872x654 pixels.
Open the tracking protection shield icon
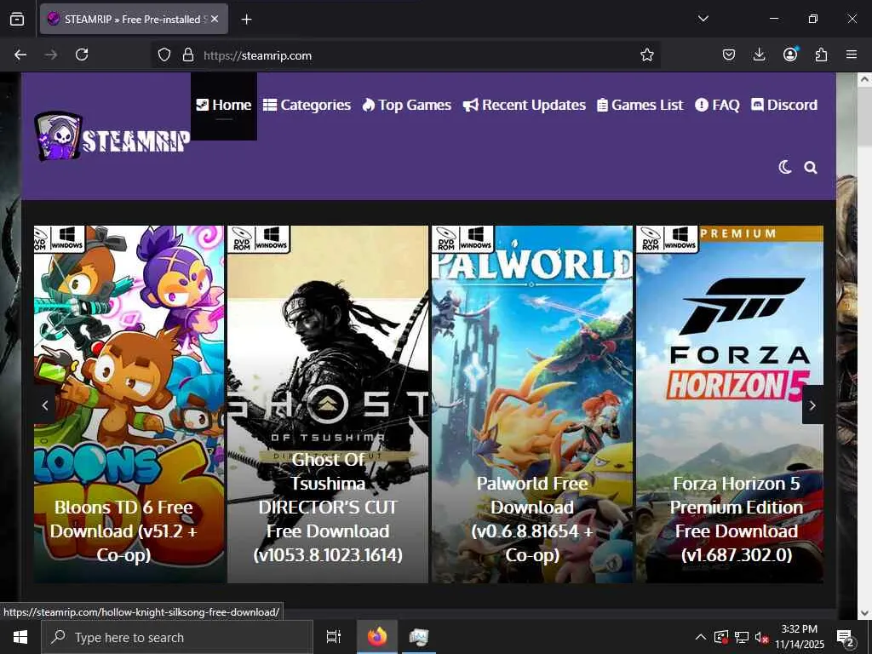[164, 54]
